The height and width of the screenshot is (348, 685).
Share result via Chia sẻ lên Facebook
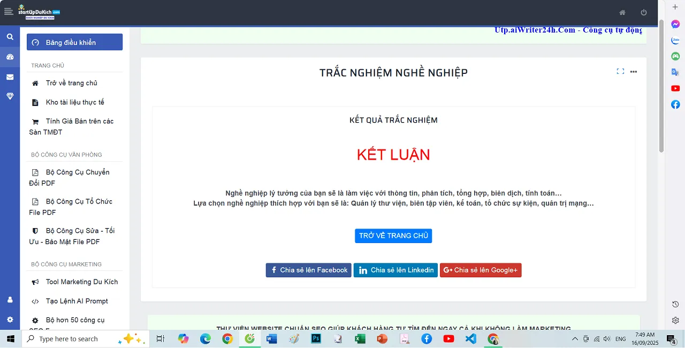(308, 270)
